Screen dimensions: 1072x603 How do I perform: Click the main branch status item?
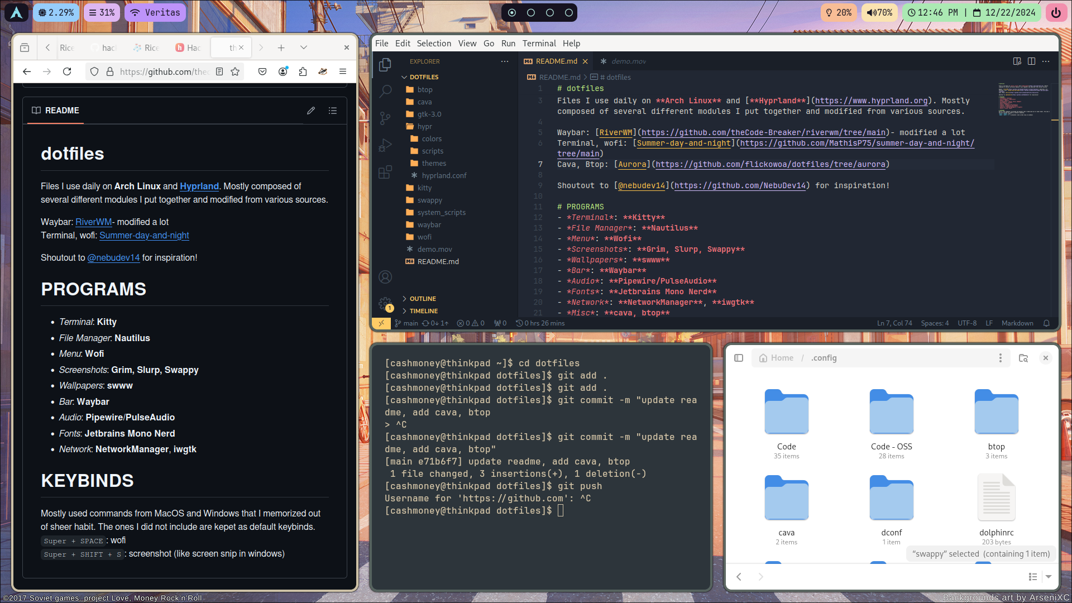pyautogui.click(x=406, y=323)
